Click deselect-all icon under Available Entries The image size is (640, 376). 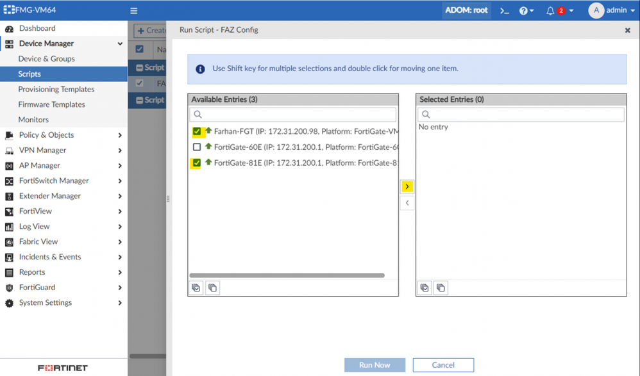(x=213, y=288)
